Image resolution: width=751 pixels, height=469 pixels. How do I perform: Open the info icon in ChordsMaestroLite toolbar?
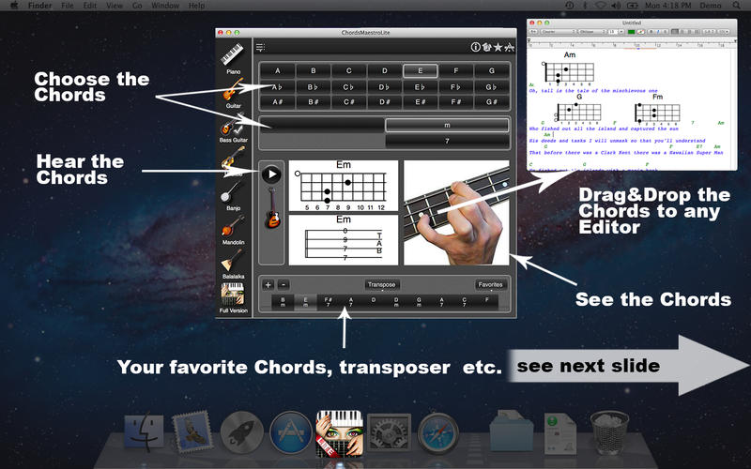click(476, 47)
